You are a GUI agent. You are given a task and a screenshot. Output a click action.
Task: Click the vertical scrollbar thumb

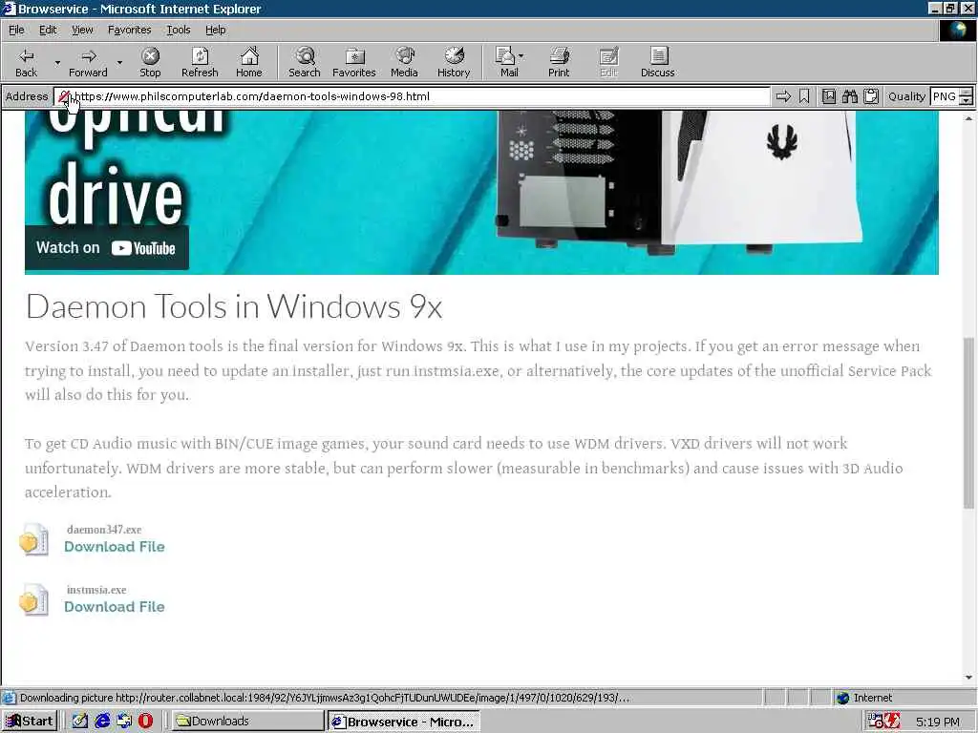968,423
